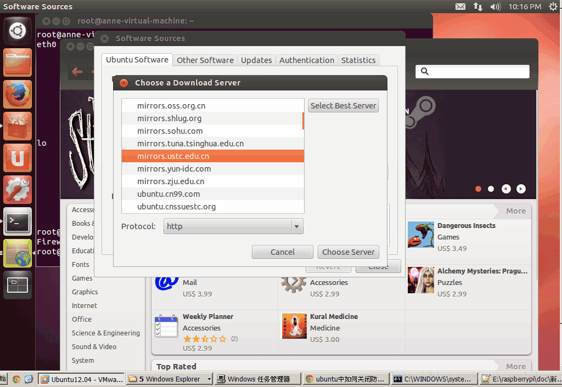Open the Software Sources package-globe launcher icon
Screen dimensions: 562x387
click(17, 253)
